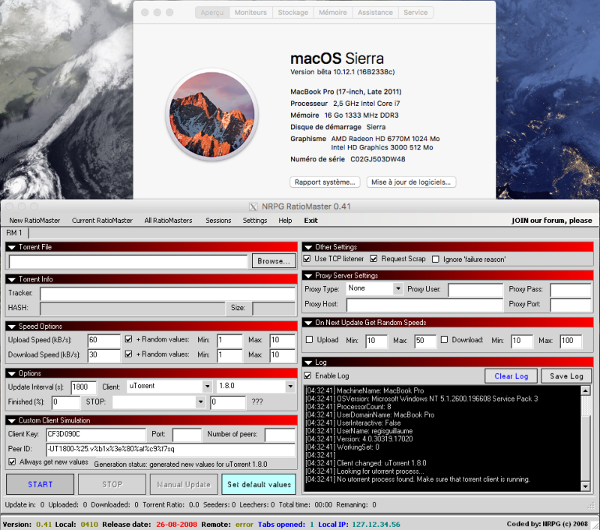The width and height of the screenshot is (600, 530).
Task: Select the RM 1 tab
Action: [14, 233]
